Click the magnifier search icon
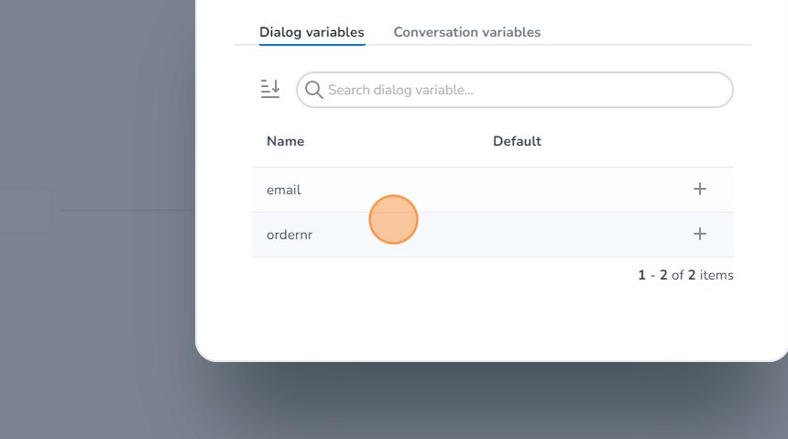The height and width of the screenshot is (439, 788). 314,90
